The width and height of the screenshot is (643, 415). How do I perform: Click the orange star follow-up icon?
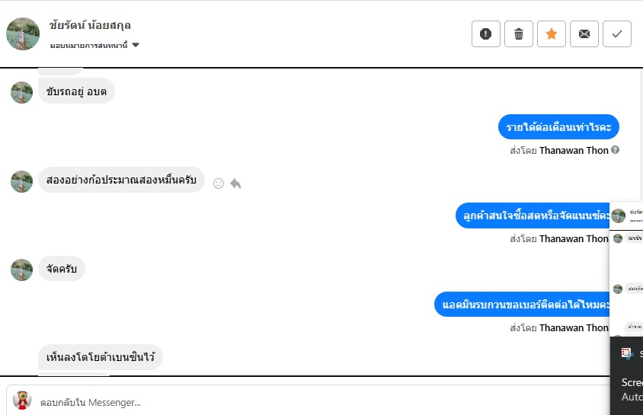tap(552, 34)
